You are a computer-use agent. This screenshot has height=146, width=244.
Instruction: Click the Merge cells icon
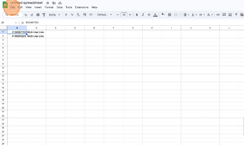176,15
